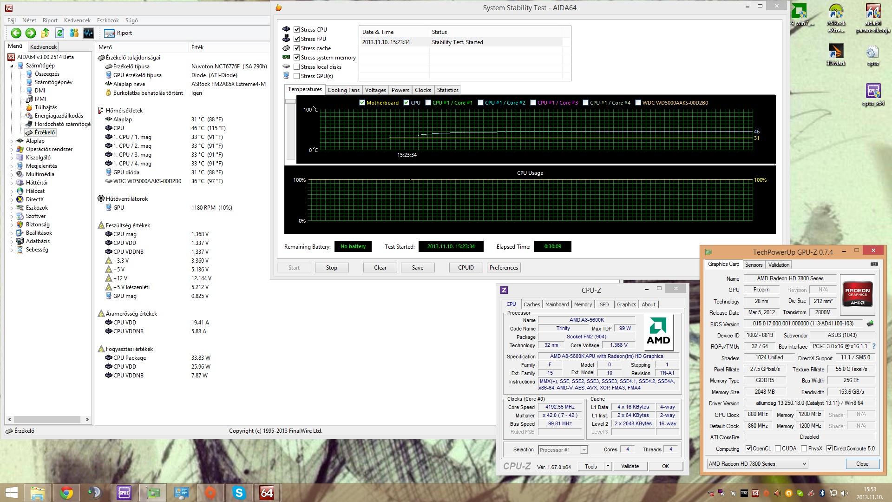
Task: Expand the Multimédia tree node
Action: click(x=12, y=174)
